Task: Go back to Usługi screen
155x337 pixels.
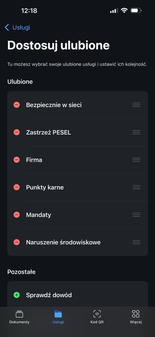Action: [x=17, y=27]
